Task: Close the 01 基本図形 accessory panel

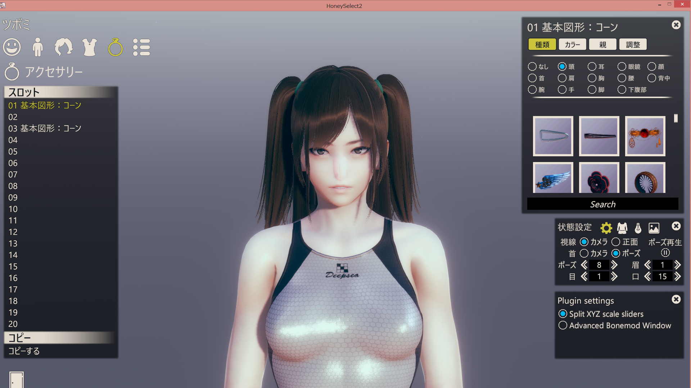Action: 676,25
